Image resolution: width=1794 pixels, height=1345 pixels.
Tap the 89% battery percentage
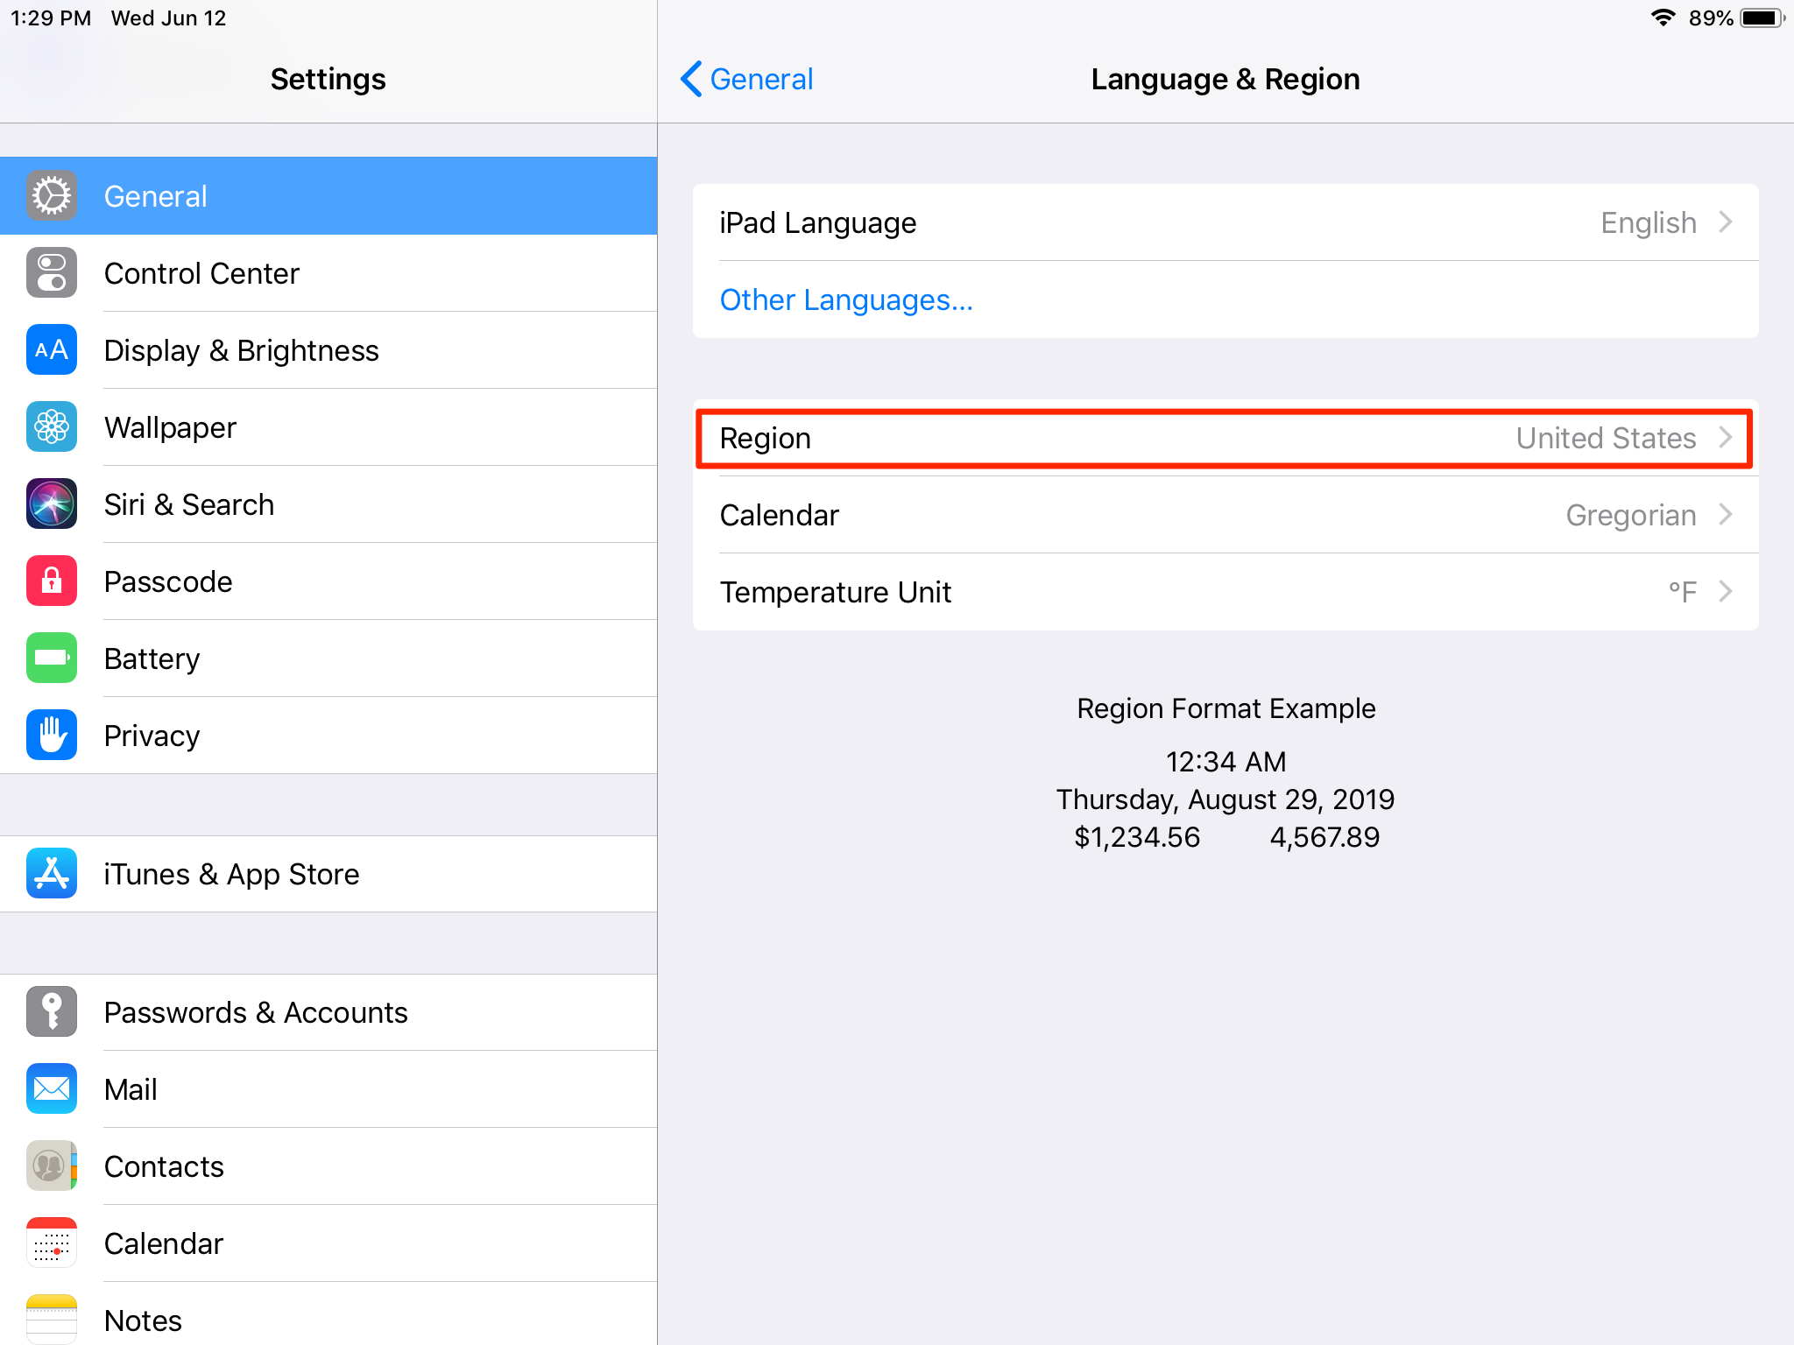click(x=1711, y=18)
